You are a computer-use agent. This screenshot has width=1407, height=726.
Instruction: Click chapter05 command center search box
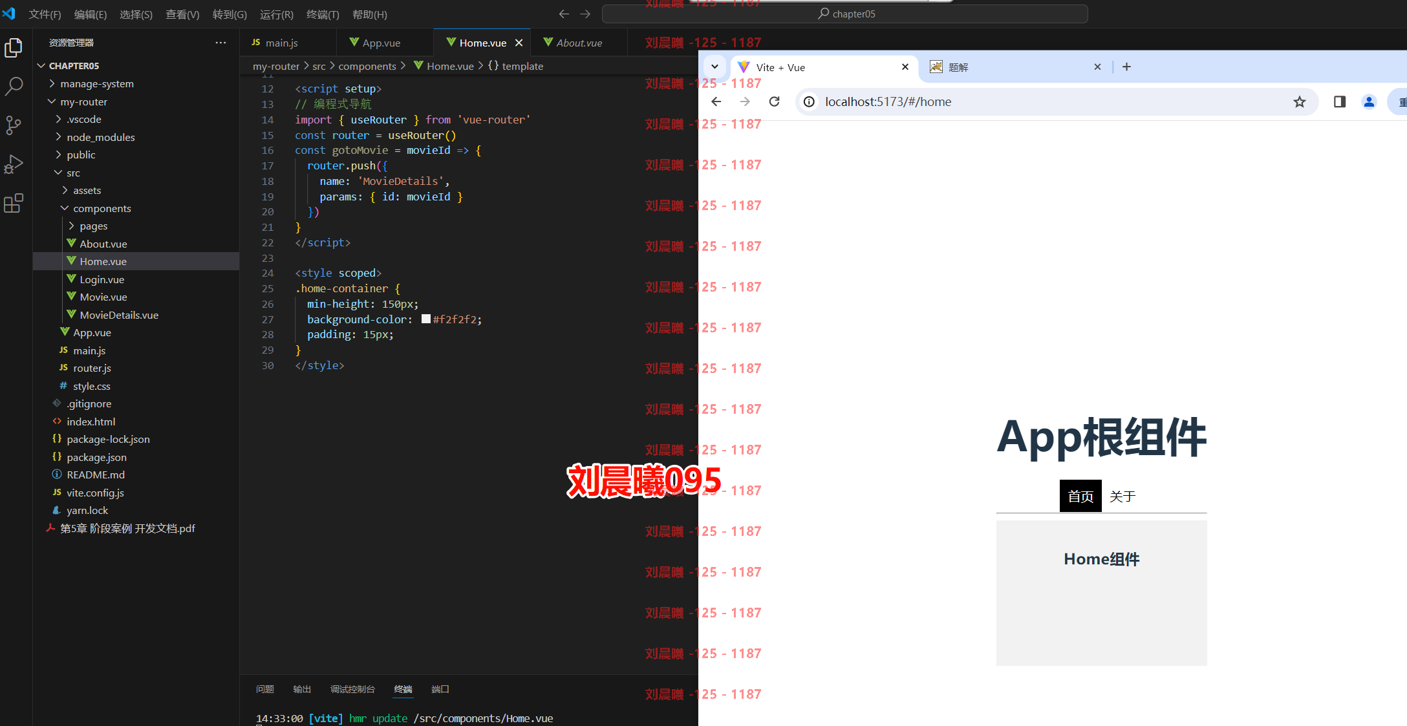[844, 14]
